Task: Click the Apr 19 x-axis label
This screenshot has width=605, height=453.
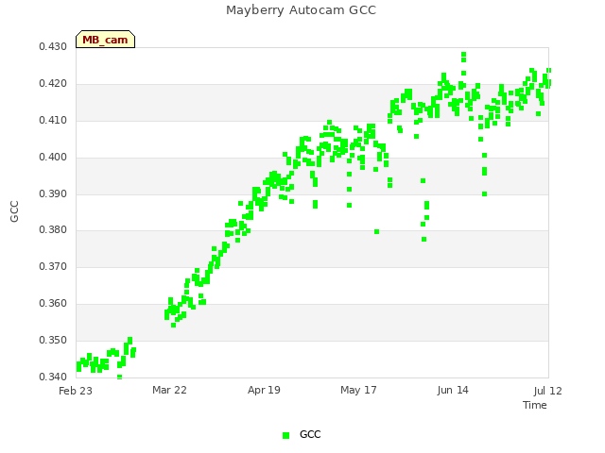Action: (x=264, y=390)
